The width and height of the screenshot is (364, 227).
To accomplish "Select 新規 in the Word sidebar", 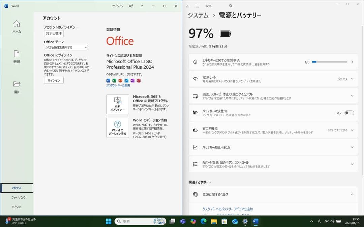I will pyautogui.click(x=17, y=55).
